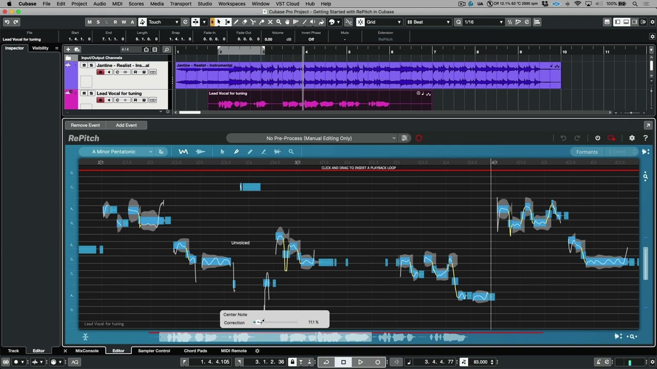657x369 pixels.
Task: Record-enable the Lead Vocal for tuning track
Action: point(100,100)
